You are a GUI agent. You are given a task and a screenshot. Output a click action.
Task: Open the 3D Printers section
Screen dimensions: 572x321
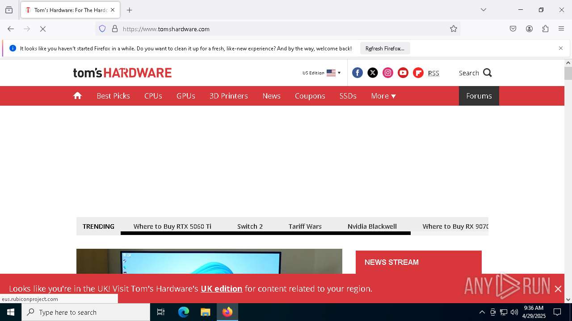tap(229, 96)
